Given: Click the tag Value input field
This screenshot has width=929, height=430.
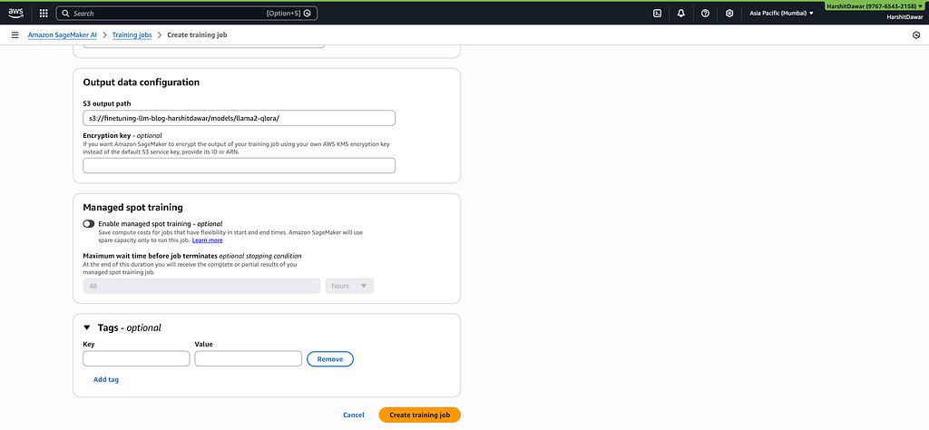Looking at the screenshot, I should 249,359.
